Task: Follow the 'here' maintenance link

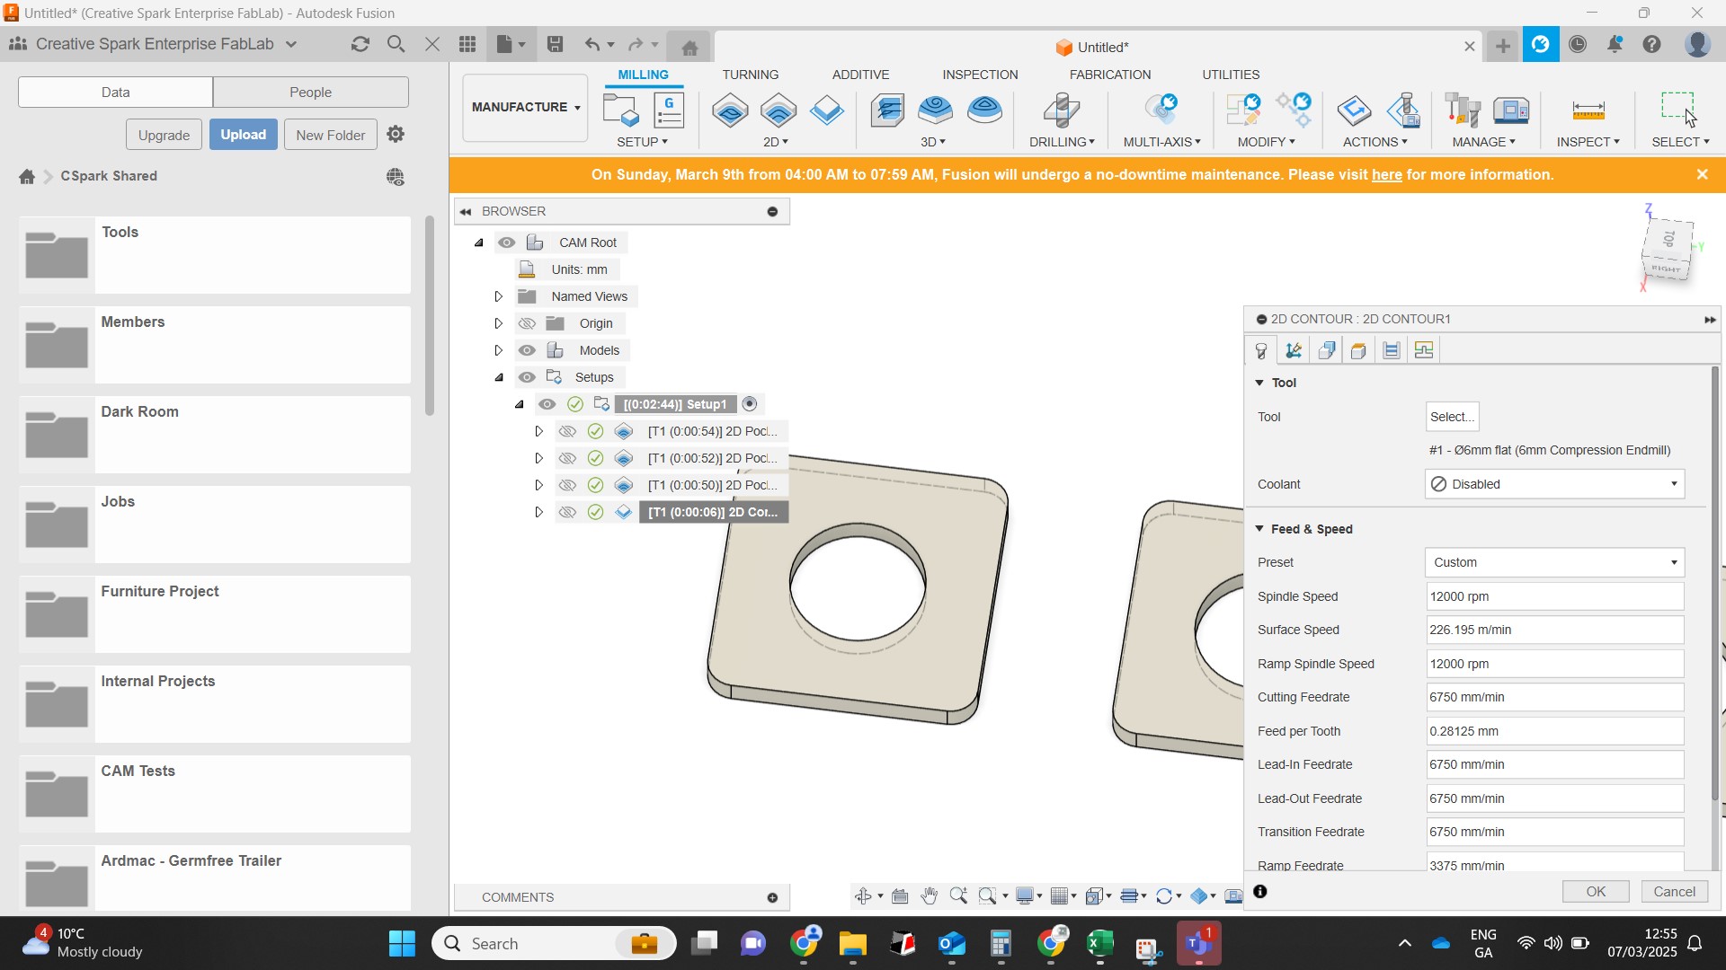Action: tap(1386, 175)
